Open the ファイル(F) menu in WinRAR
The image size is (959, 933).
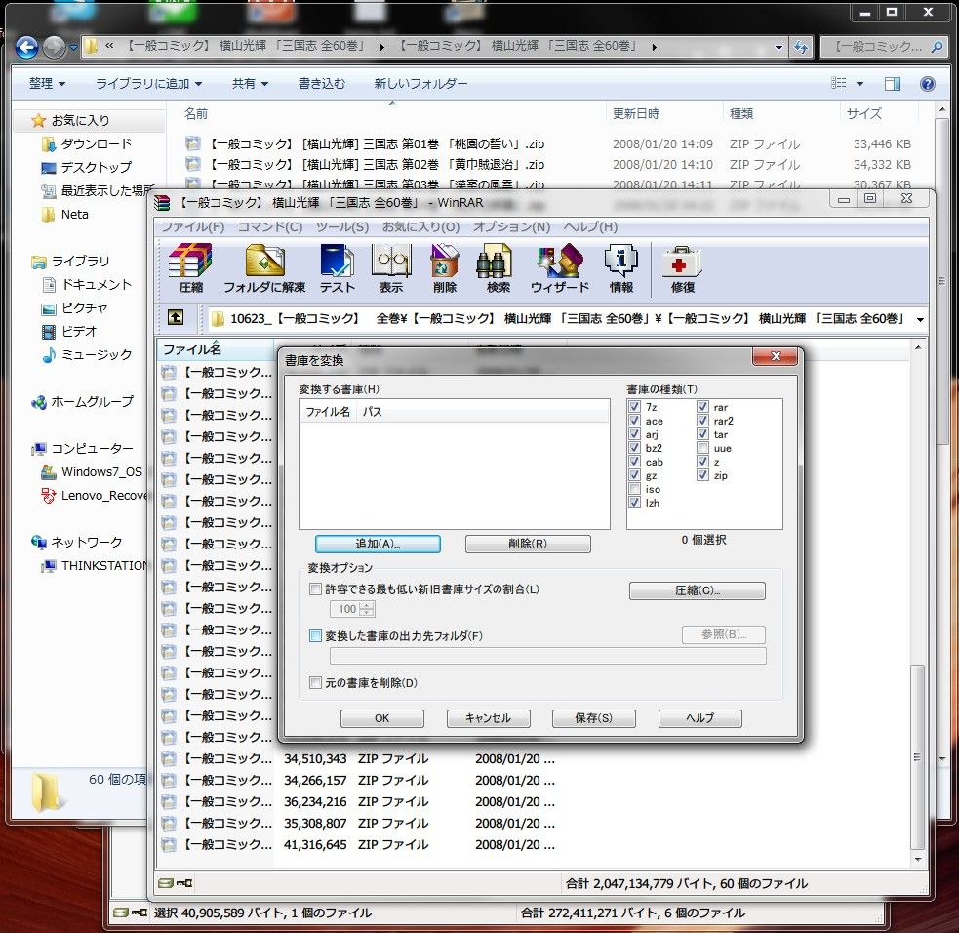[192, 227]
